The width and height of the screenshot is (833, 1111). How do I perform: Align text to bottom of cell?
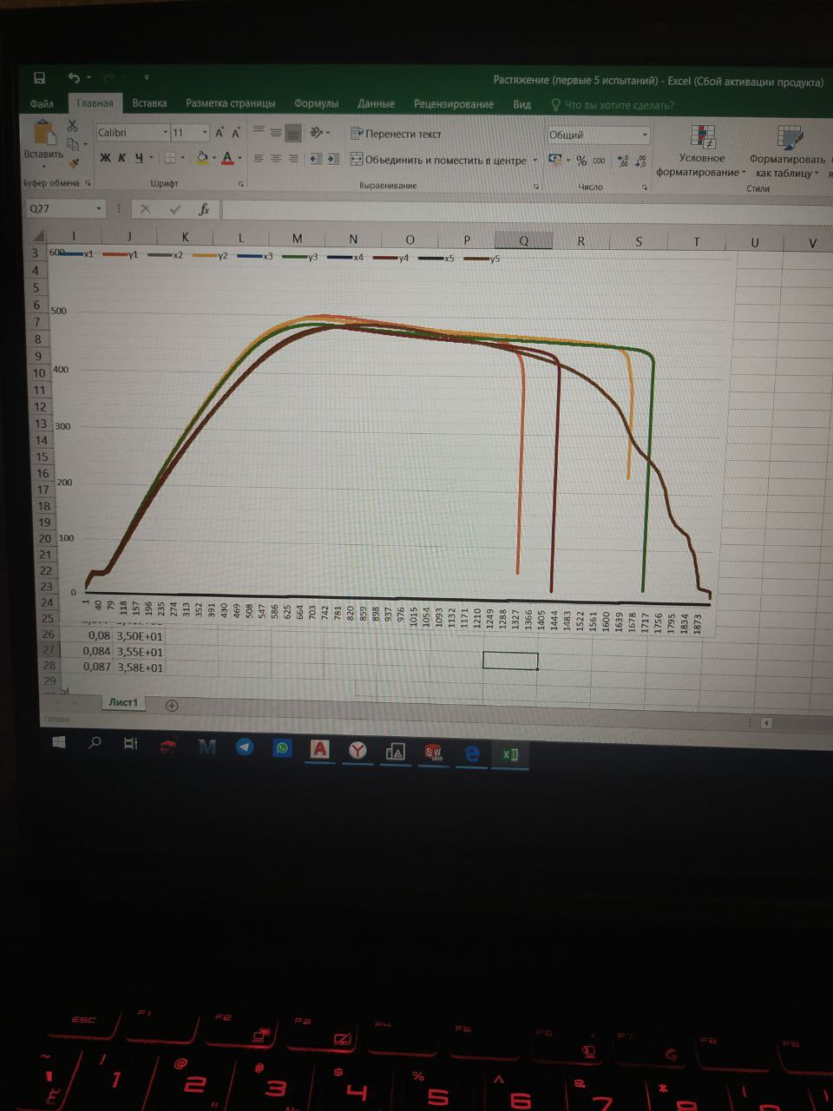(x=293, y=134)
